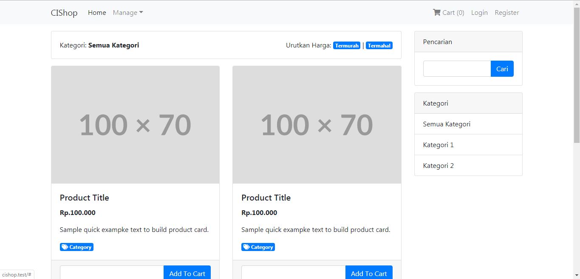Click the tag icon on second product's Category badge
580x279 pixels.
coord(246,247)
